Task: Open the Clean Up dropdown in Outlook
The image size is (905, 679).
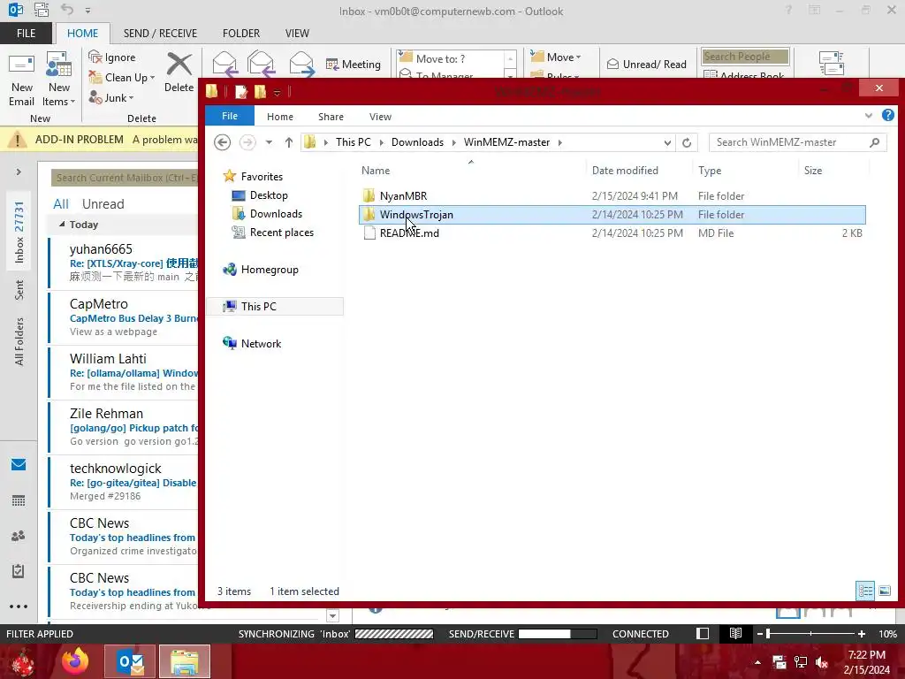Action: tap(121, 78)
